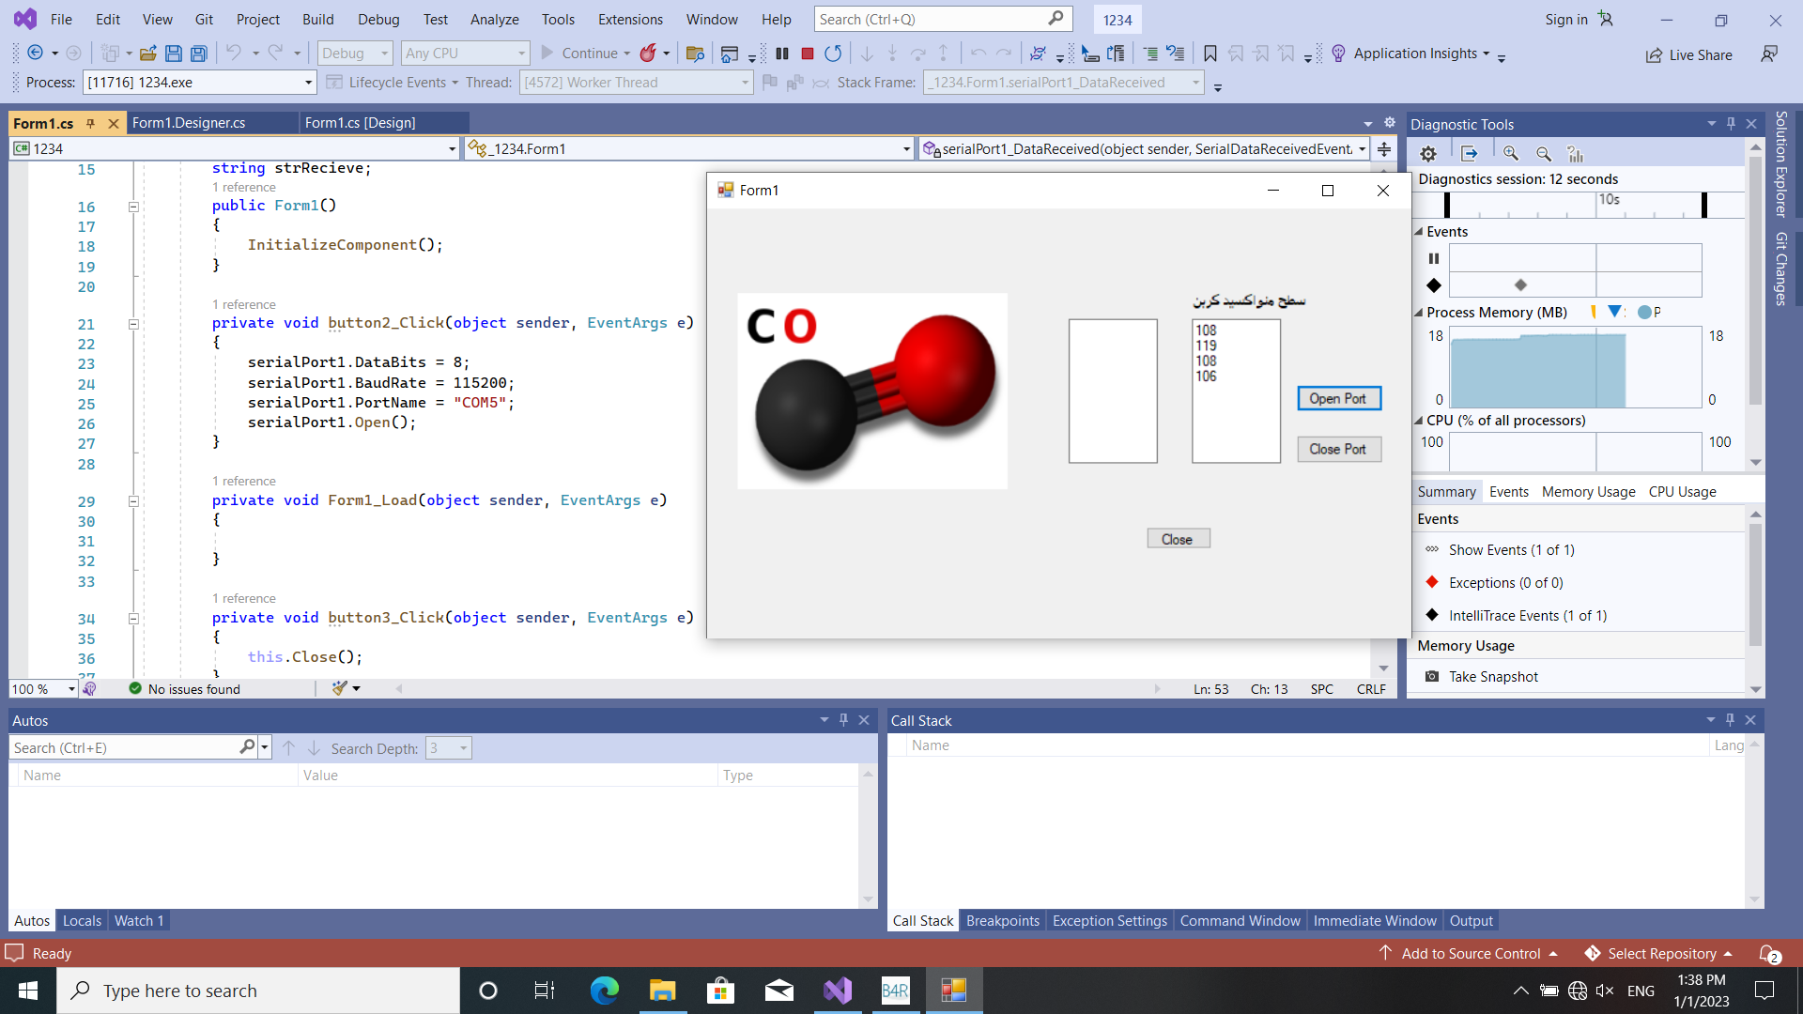Image resolution: width=1803 pixels, height=1014 pixels.
Task: Stop debugging with the red square icon
Action: click(807, 54)
